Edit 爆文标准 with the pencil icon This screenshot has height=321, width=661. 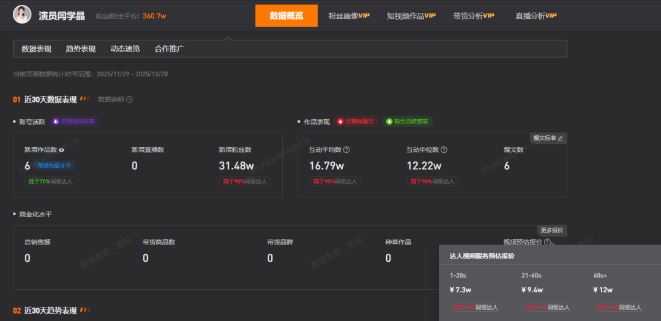click(560, 139)
